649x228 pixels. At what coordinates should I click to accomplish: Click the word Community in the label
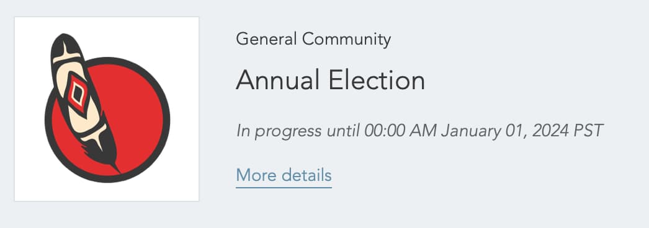(346, 40)
